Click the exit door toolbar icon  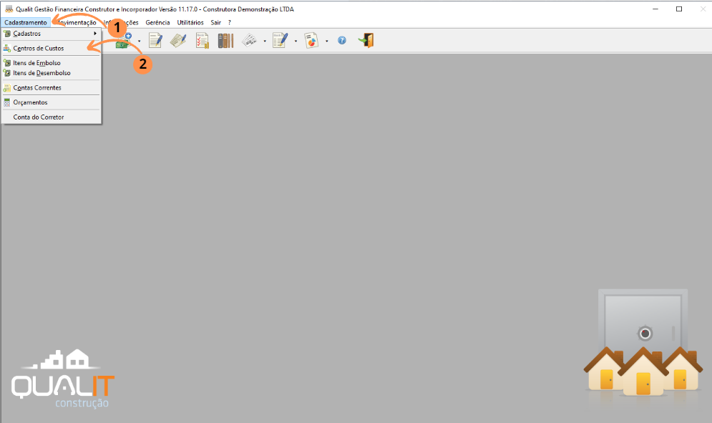pyautogui.click(x=366, y=40)
